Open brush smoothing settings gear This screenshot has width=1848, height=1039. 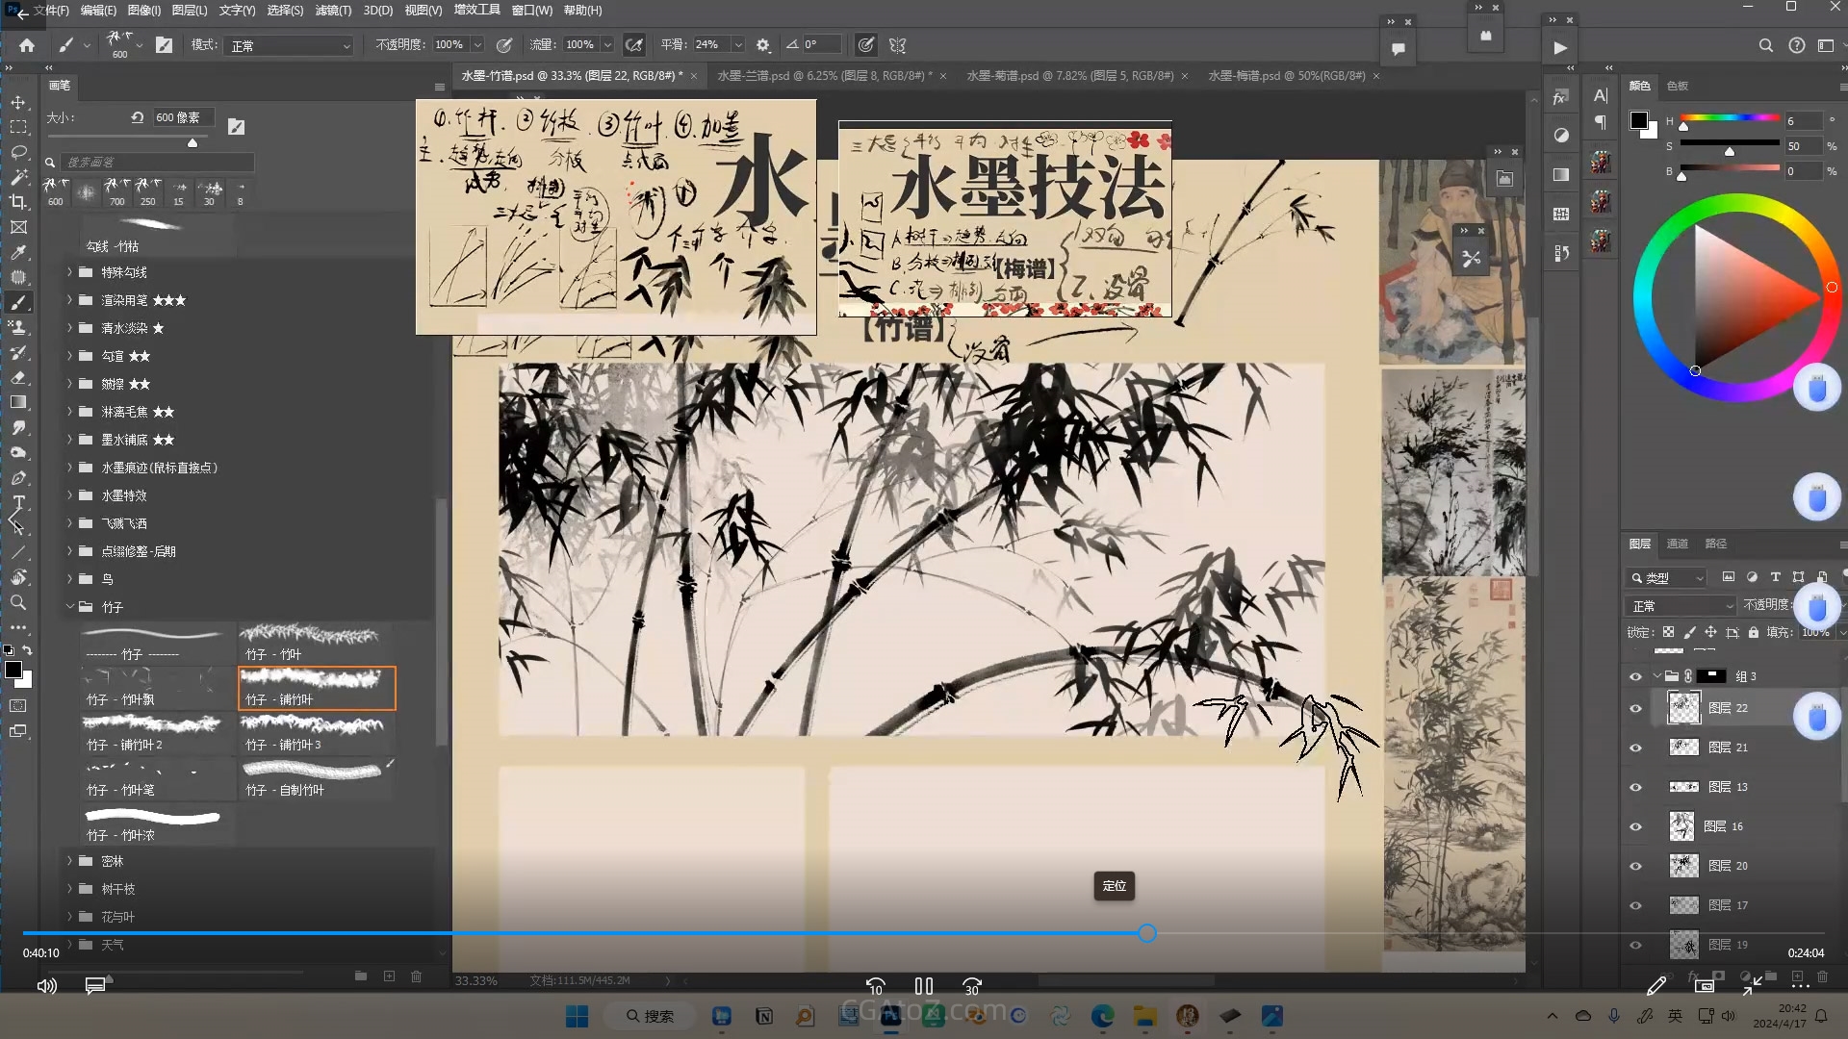(763, 45)
